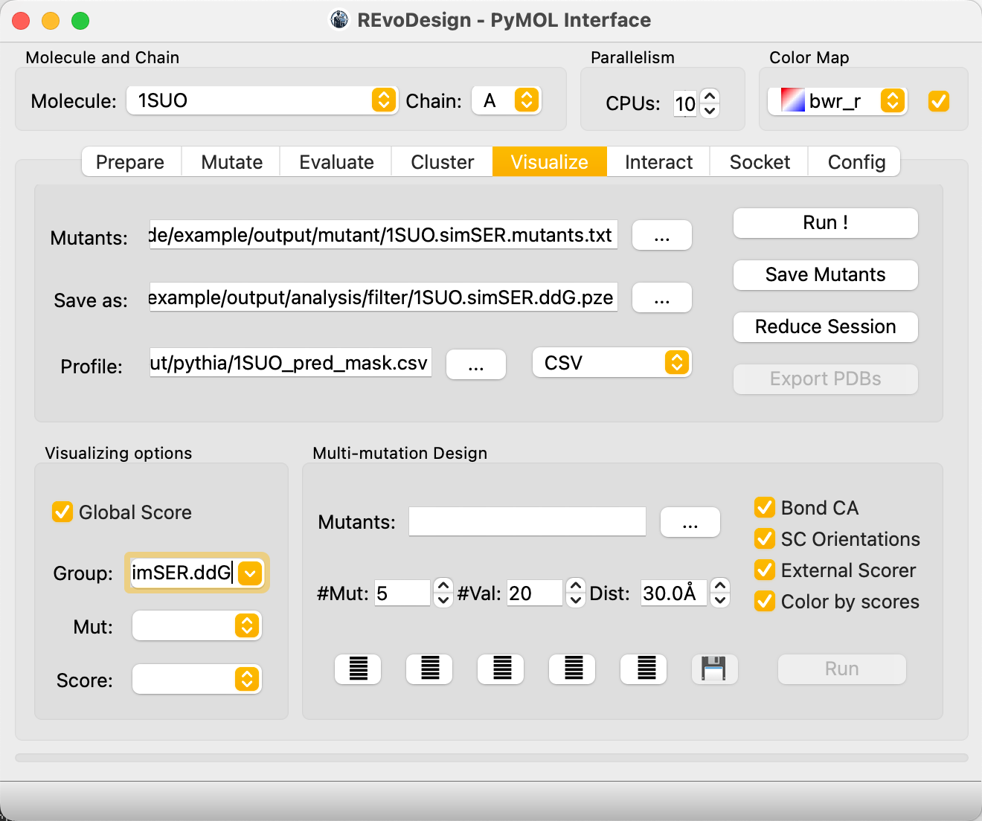Open the Config tab
This screenshot has width=982, height=821.
click(x=856, y=162)
